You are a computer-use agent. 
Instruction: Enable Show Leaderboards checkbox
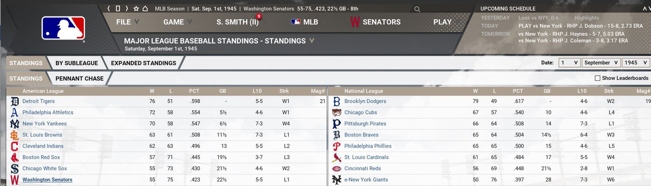pyautogui.click(x=598, y=78)
